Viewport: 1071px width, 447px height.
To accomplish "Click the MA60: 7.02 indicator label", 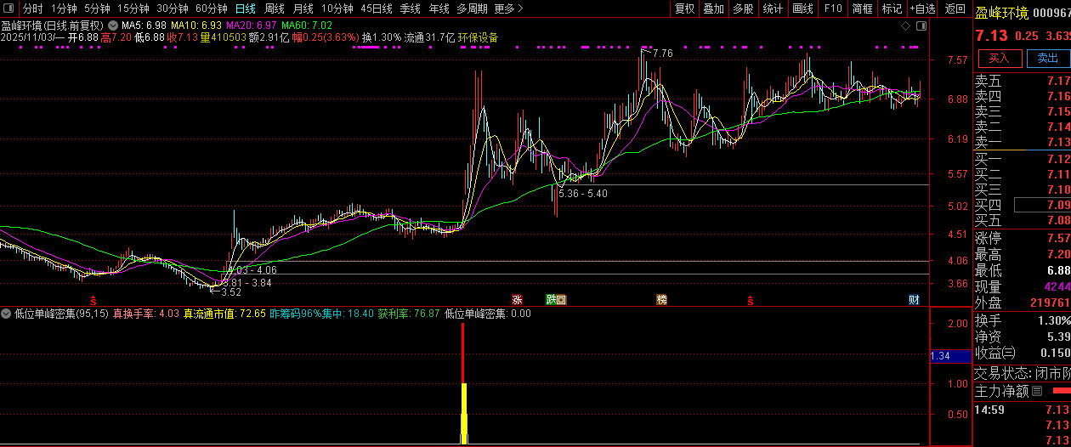I will pos(307,26).
